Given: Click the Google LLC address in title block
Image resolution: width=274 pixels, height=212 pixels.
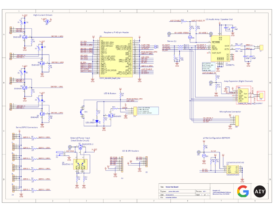Looking at the screenshot, I should click(221, 192).
